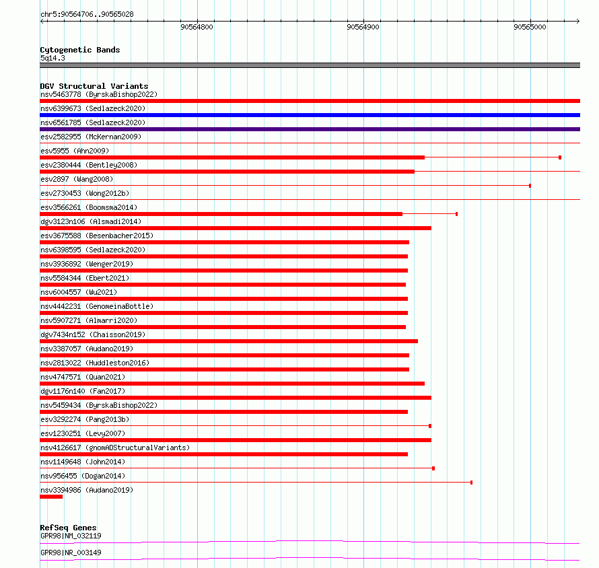
Task: Select nsv6398595 (Sedlazeck2020) label
Action: (x=93, y=250)
